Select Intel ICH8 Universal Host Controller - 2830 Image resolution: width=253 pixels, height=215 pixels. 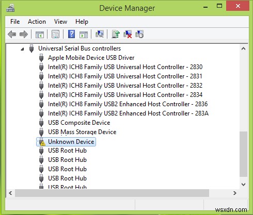(125, 67)
